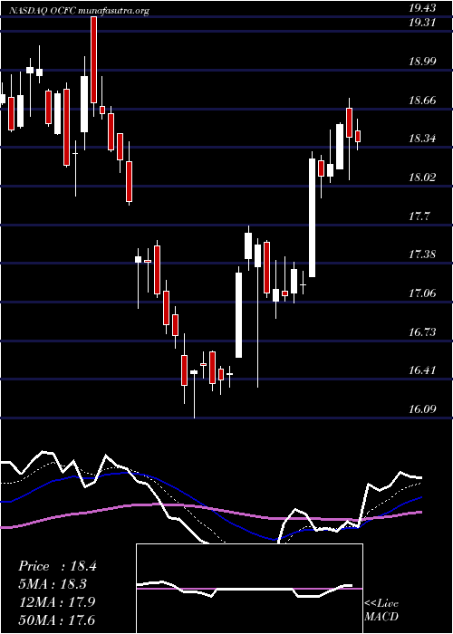Click the 18.99 price axis label
Viewport: 453px width, 634px height.
tap(422, 62)
